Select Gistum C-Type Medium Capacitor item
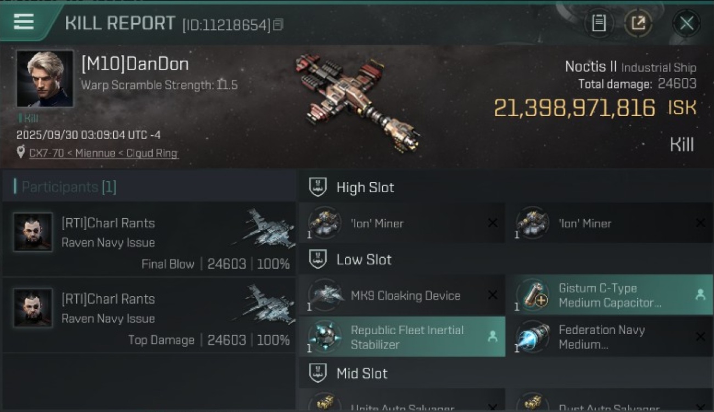 pyautogui.click(x=610, y=295)
